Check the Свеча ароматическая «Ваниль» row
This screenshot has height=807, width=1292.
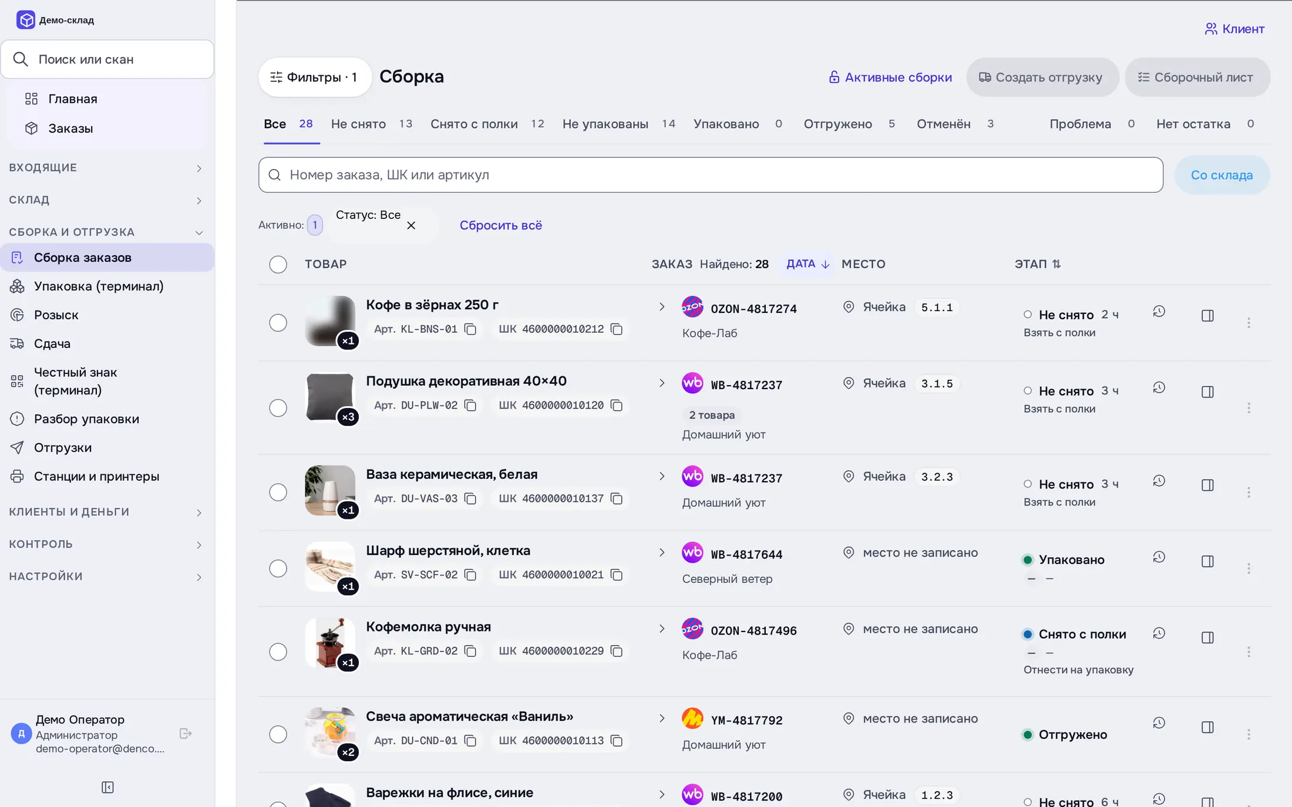click(278, 734)
